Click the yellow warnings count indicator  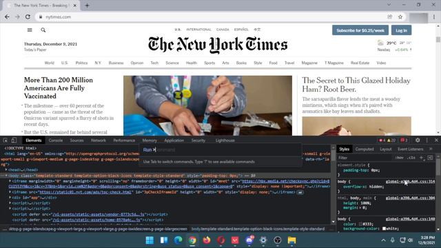pos(391,141)
